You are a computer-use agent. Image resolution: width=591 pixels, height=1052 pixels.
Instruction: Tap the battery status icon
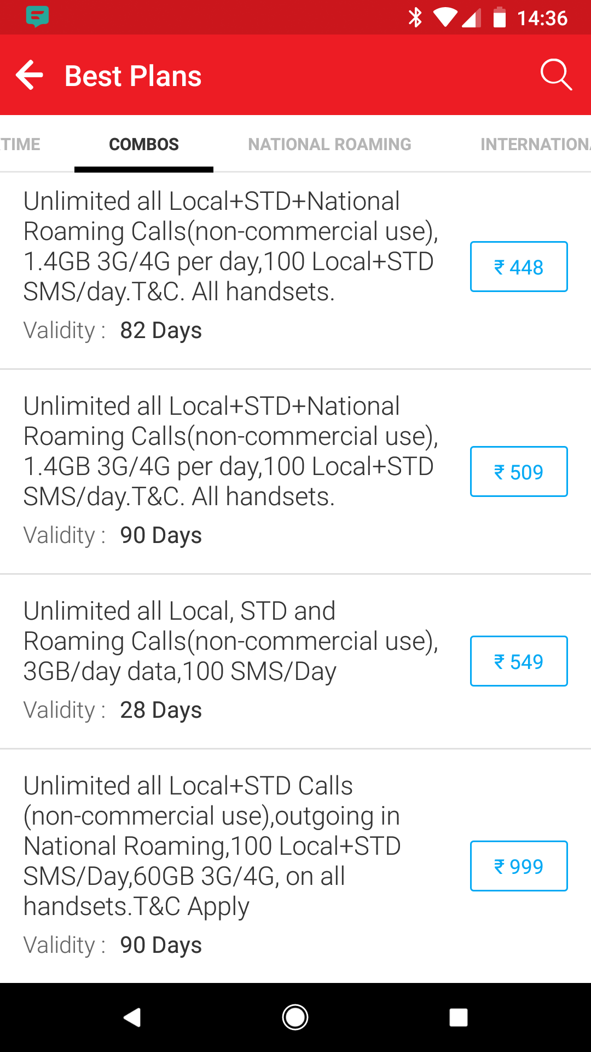point(499,18)
